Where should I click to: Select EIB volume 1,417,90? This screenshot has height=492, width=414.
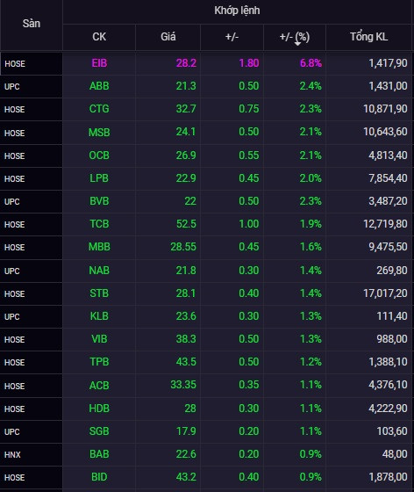point(388,63)
